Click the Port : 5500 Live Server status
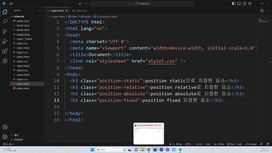 point(234,144)
